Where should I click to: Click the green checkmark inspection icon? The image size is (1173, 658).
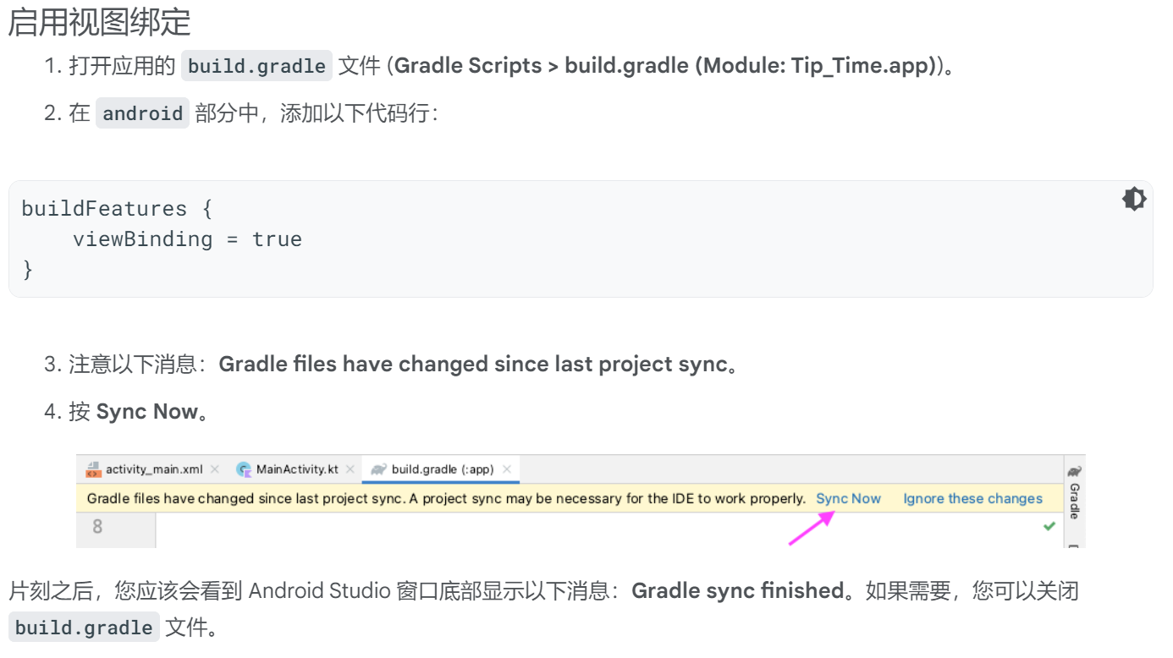[1049, 526]
